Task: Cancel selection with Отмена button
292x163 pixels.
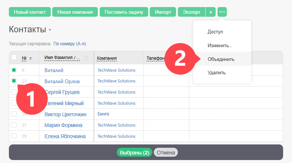Action: point(166,153)
